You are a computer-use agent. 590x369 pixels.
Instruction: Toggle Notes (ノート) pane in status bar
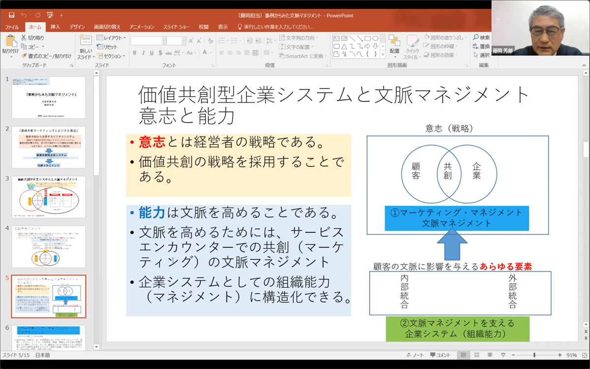[415, 355]
